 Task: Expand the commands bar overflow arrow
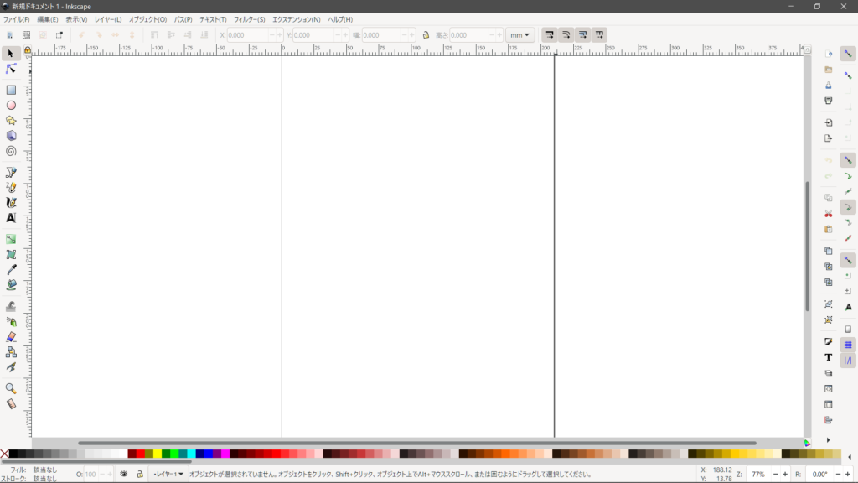click(x=829, y=440)
